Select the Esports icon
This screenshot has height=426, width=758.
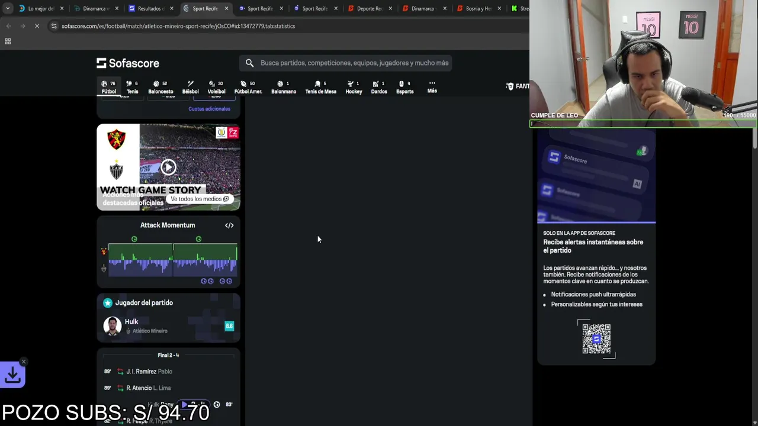coord(405,87)
